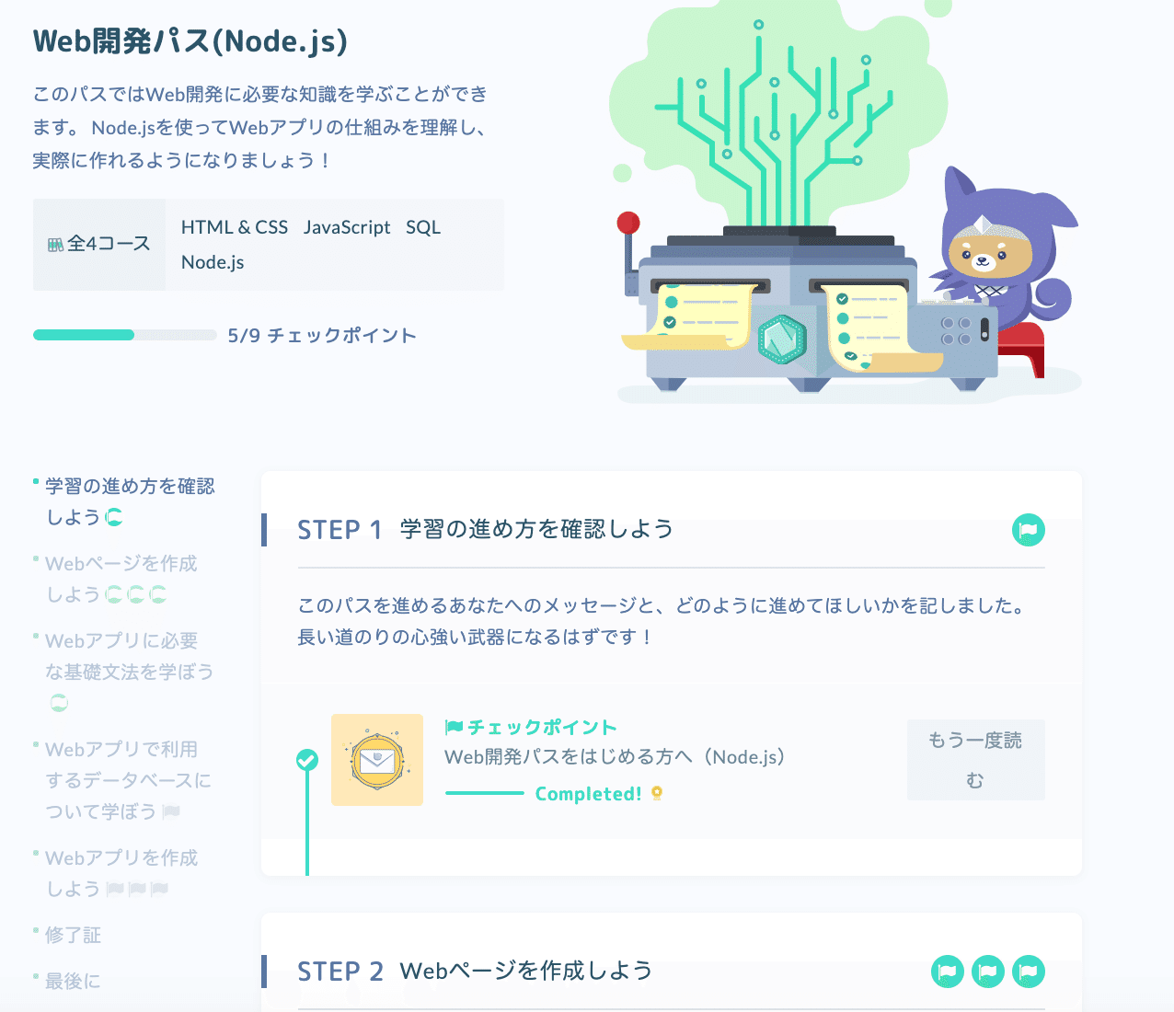Click the JavaScript course tag
Image resolution: width=1174 pixels, height=1012 pixels.
pos(347,227)
